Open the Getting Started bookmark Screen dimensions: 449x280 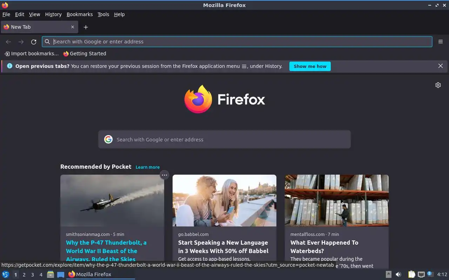coord(85,54)
